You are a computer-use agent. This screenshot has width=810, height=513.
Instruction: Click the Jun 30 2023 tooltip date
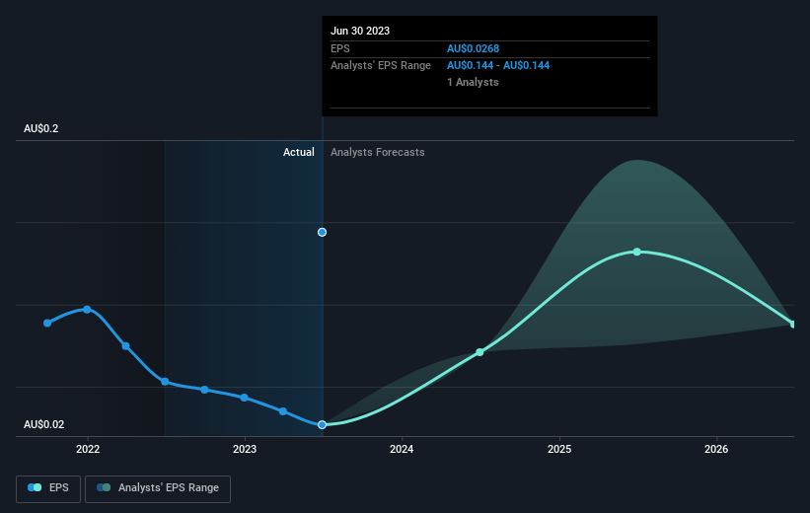pyautogui.click(x=360, y=31)
